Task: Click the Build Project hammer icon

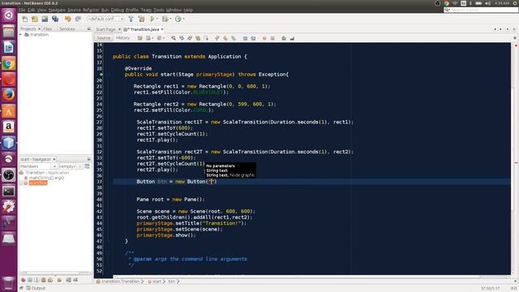Action: click(131, 19)
